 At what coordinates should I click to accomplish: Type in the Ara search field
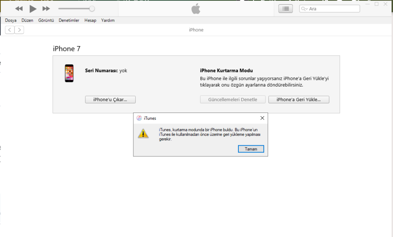(332, 9)
